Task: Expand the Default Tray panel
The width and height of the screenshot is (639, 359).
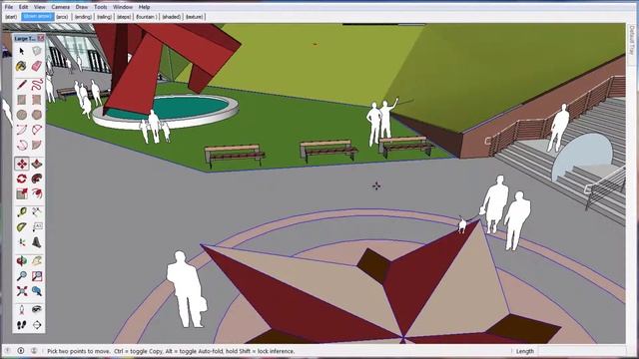Action: tap(632, 40)
